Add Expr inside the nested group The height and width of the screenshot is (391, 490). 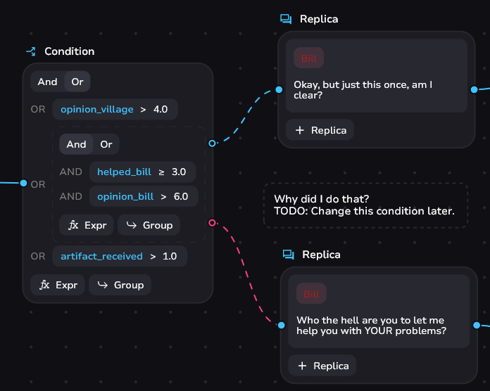[x=87, y=225]
